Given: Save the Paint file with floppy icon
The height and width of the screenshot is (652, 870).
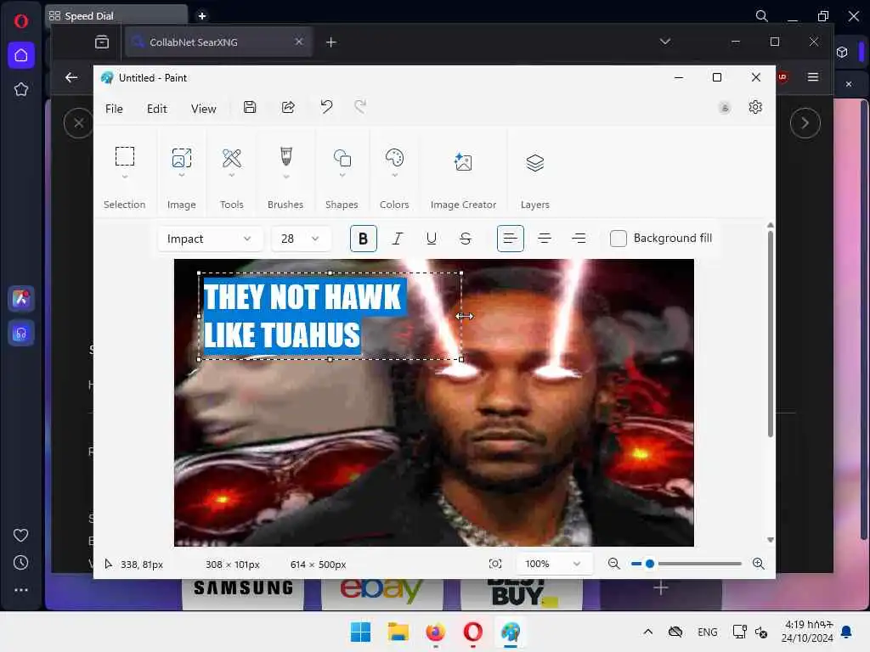Looking at the screenshot, I should click(251, 107).
